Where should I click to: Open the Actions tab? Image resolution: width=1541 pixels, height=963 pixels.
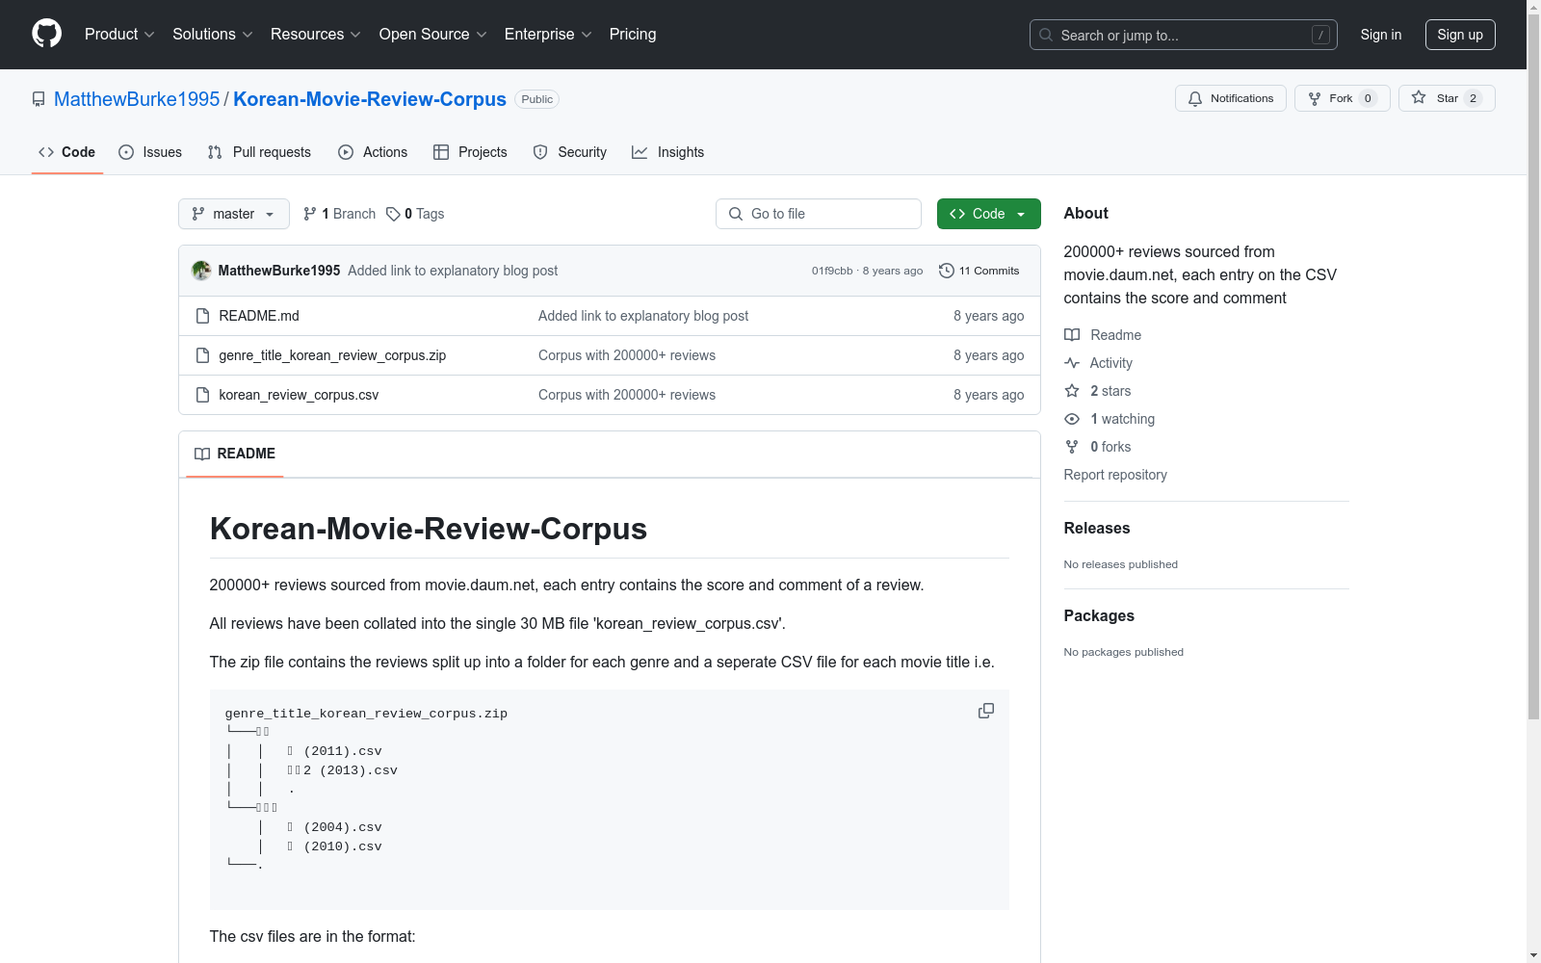[x=373, y=152]
